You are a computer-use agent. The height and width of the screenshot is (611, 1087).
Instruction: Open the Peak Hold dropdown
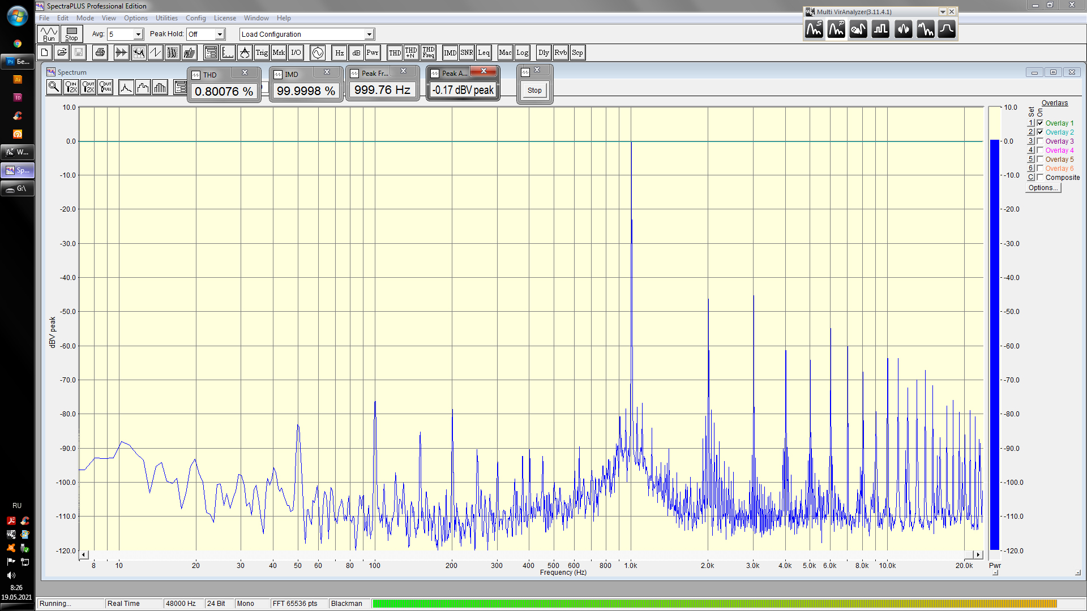[220, 35]
